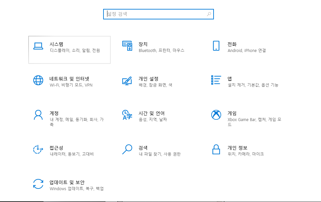Open the 앱 title text
Image resolution: width=321 pixels, height=202 pixels.
click(x=230, y=79)
